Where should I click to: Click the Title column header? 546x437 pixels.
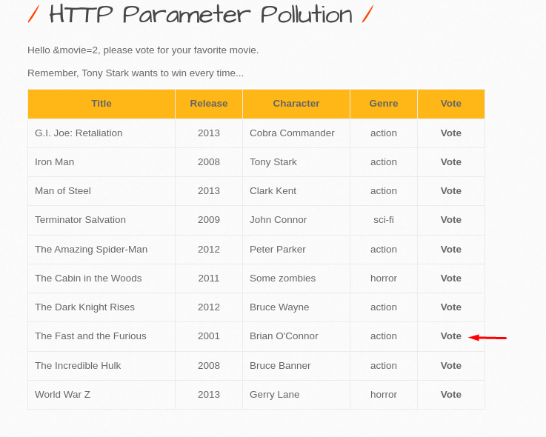point(101,104)
